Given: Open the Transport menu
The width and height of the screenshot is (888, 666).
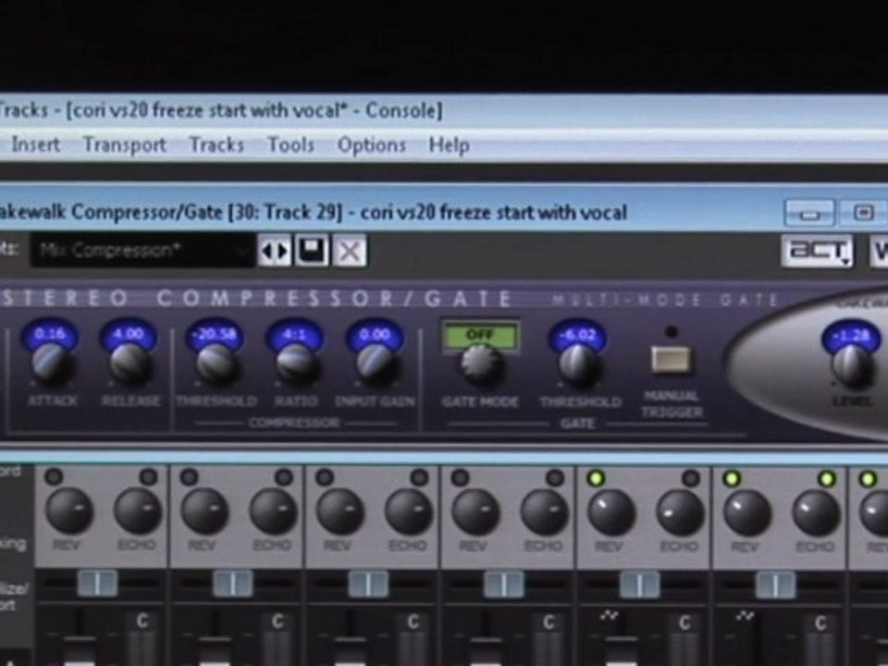Looking at the screenshot, I should tap(125, 145).
